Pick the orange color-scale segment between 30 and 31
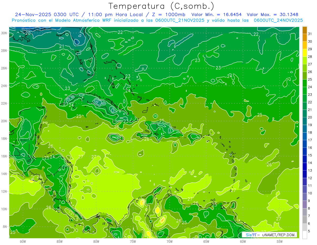The width and height of the screenshot is (317, 245). tap(305, 38)
